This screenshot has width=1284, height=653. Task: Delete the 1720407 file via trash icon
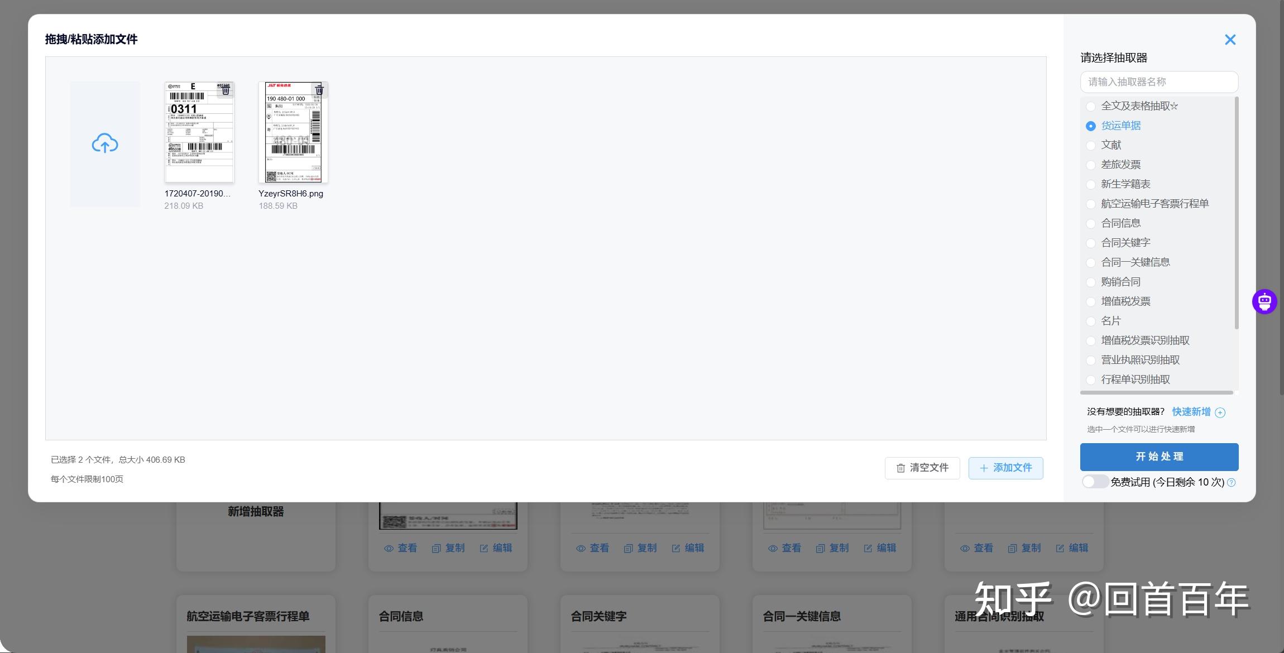pos(226,90)
